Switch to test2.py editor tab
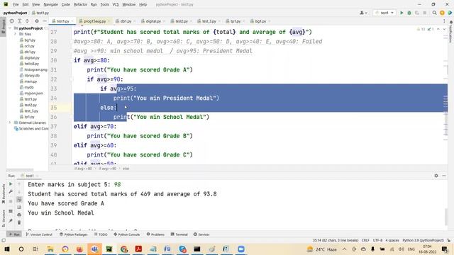454x255 pixels. (182, 21)
